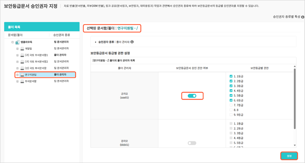
Task: Click the scroll down arrow of manager list
Action: [294, 145]
